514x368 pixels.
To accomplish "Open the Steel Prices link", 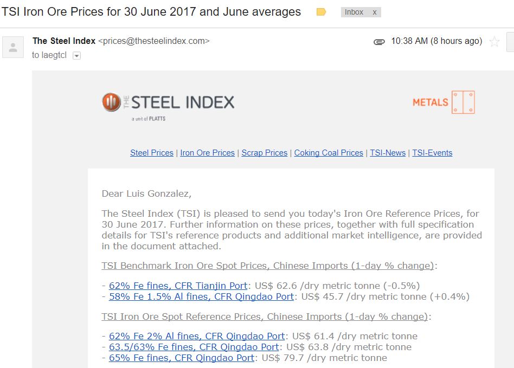I will [x=152, y=153].
